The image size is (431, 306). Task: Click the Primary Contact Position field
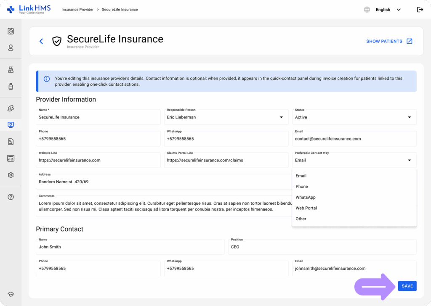(x=322, y=247)
